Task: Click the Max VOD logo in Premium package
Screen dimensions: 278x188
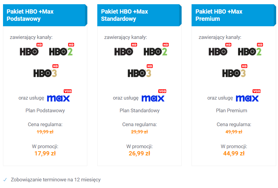Action: [x=248, y=96]
